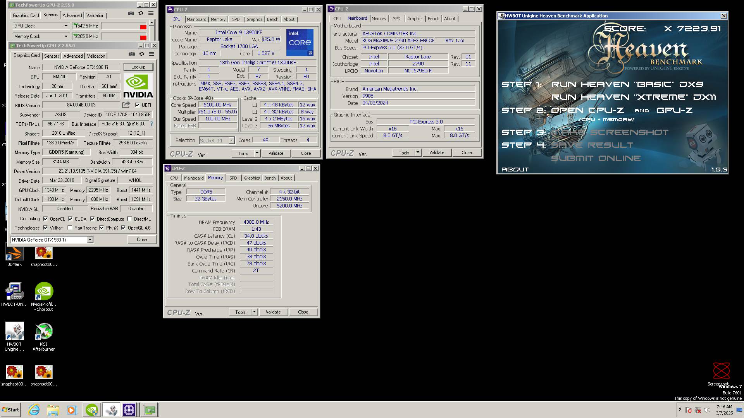Click ABOUT in the HWBOT Heaven window
Viewport: 744px width, 418px height.
[515, 170]
